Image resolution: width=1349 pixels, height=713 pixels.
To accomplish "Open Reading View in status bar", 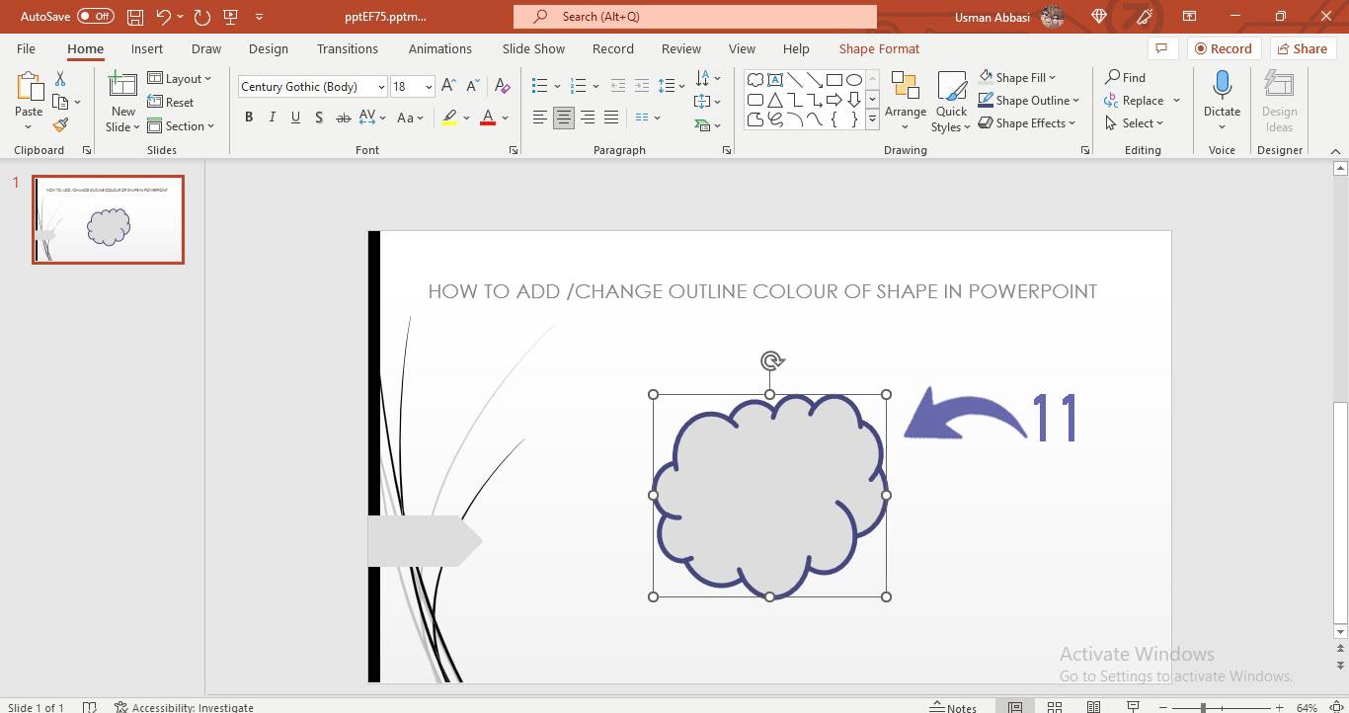I will click(x=1093, y=707).
